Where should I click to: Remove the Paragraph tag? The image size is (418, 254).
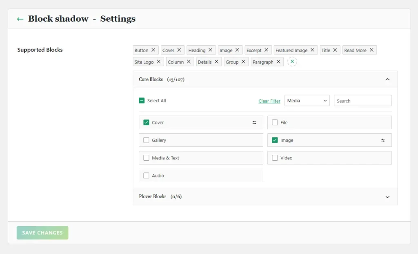point(278,62)
